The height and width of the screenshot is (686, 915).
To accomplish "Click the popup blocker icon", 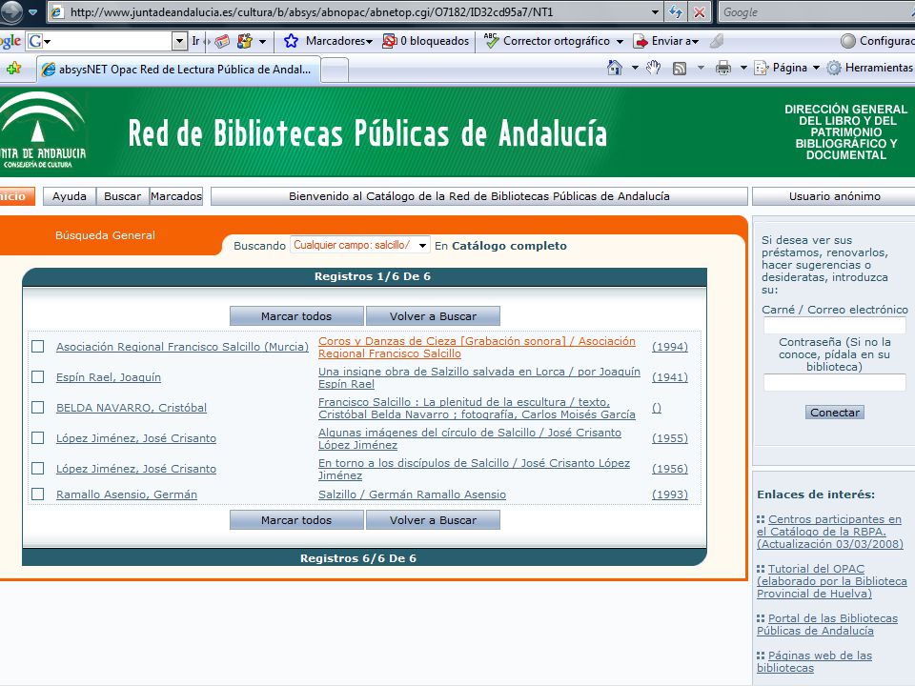I will pos(389,41).
